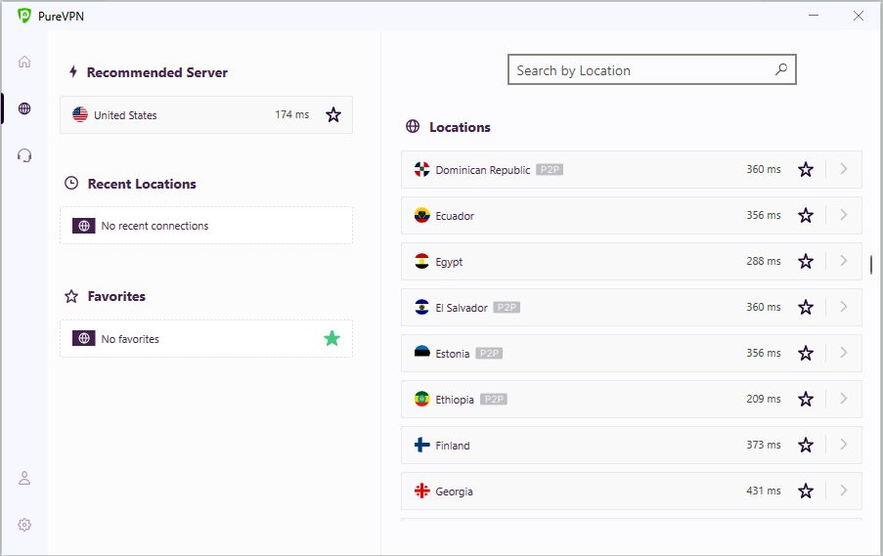Expand the Dominican Republic chevron
The height and width of the screenshot is (556, 883).
pos(843,169)
